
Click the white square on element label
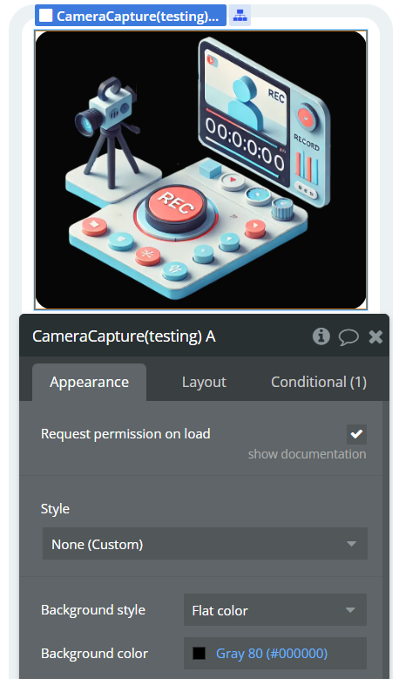45,15
